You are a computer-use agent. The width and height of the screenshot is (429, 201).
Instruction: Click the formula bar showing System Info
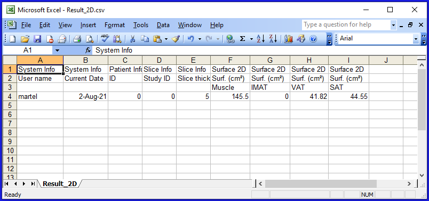pos(259,51)
